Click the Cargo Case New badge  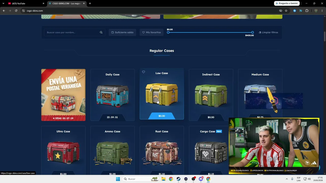point(219,131)
